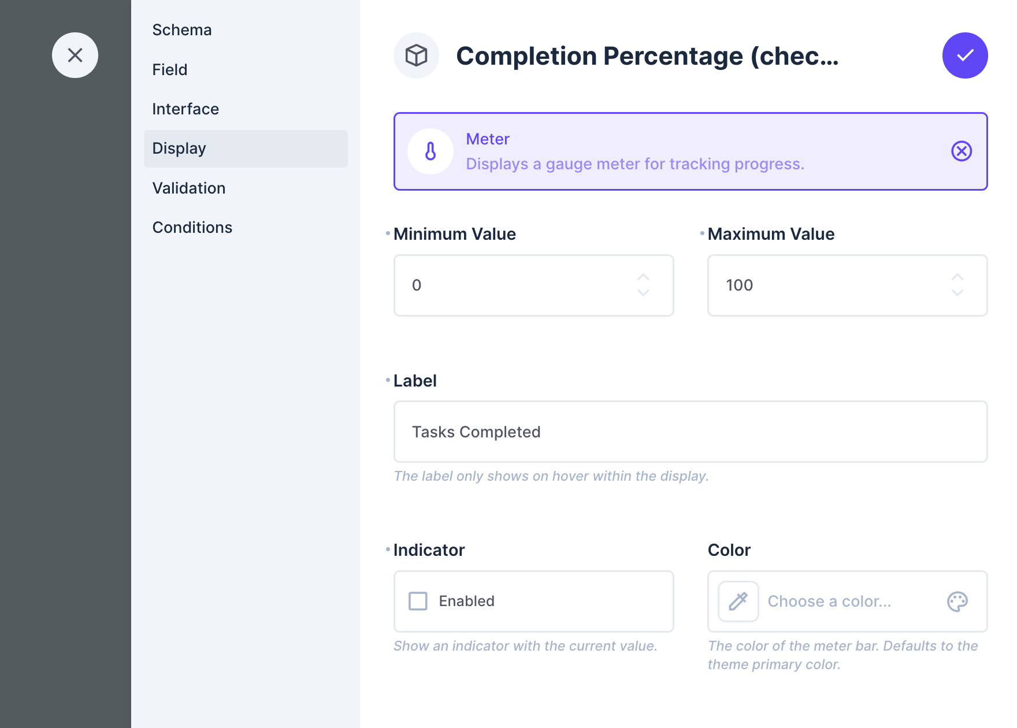Increase the Maximum Value with up arrow
Viewport: 1017px width, 728px height.
click(x=957, y=277)
